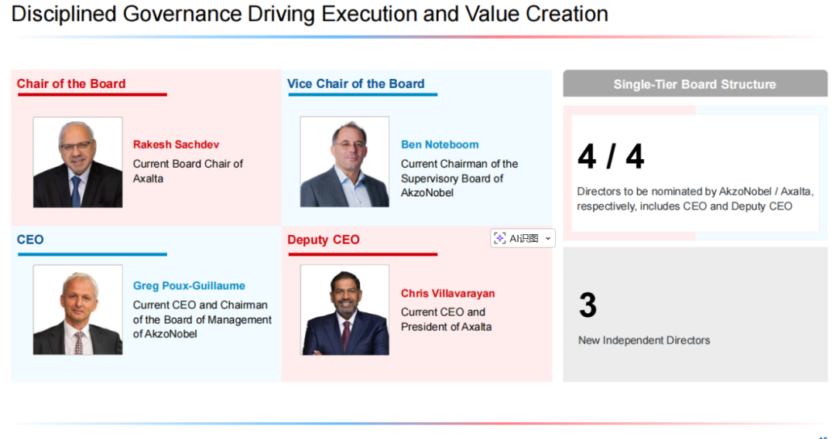Click Greg Poux-Guillaume's portrait photo
Image resolution: width=836 pixels, height=439 pixels.
(x=77, y=309)
